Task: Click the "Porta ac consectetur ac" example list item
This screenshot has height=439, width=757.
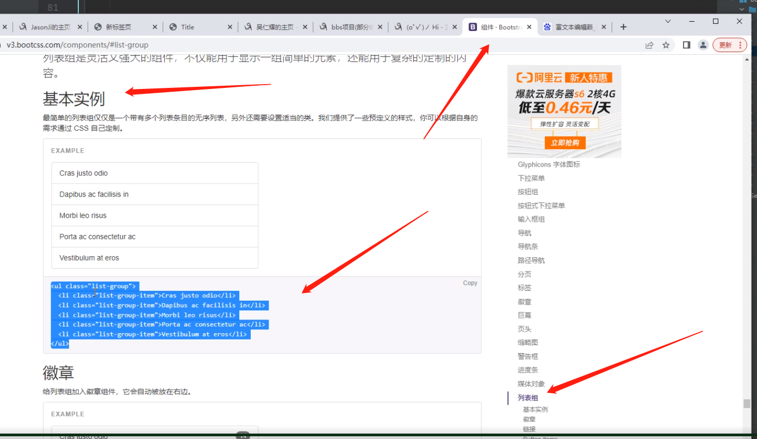Action: (155, 237)
